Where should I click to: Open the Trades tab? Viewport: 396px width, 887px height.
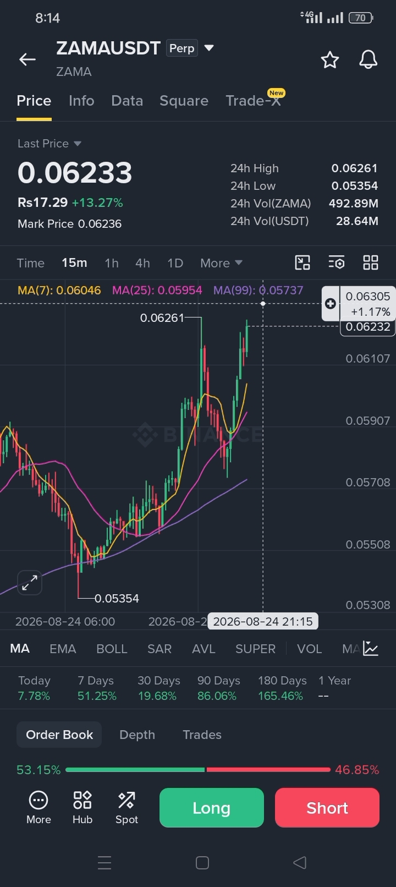(202, 735)
